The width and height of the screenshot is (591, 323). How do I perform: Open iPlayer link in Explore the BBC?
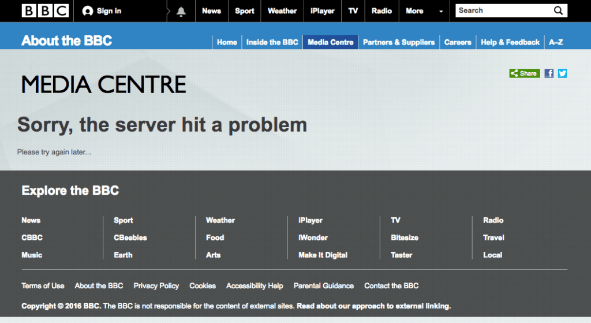coord(311,220)
